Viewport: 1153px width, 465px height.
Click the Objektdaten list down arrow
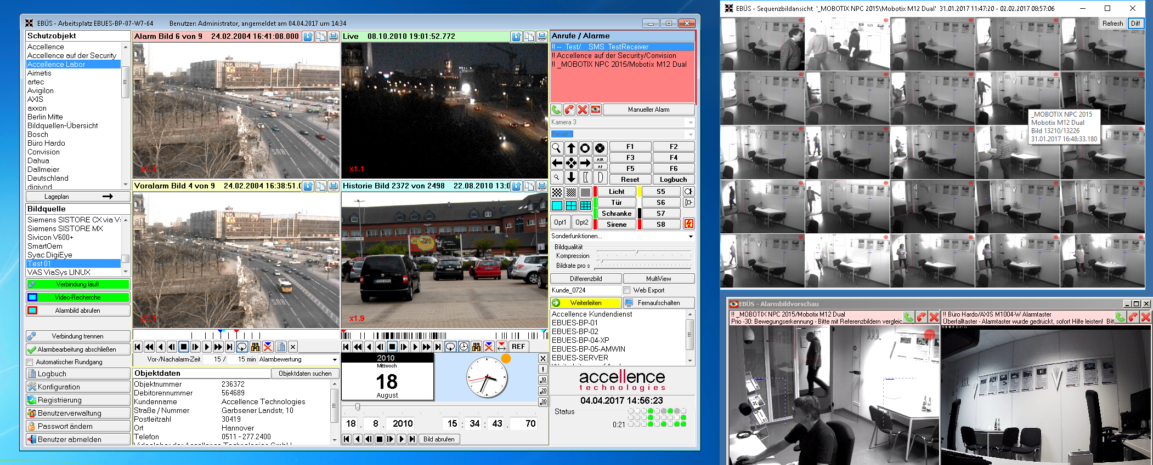point(335,440)
